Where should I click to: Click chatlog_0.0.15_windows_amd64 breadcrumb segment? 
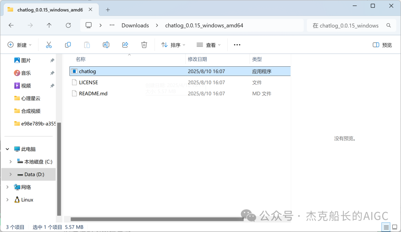(x=204, y=26)
